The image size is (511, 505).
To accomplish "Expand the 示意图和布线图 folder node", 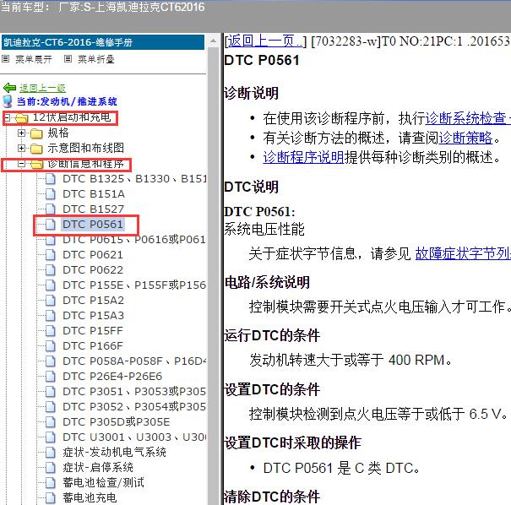I will (21, 149).
